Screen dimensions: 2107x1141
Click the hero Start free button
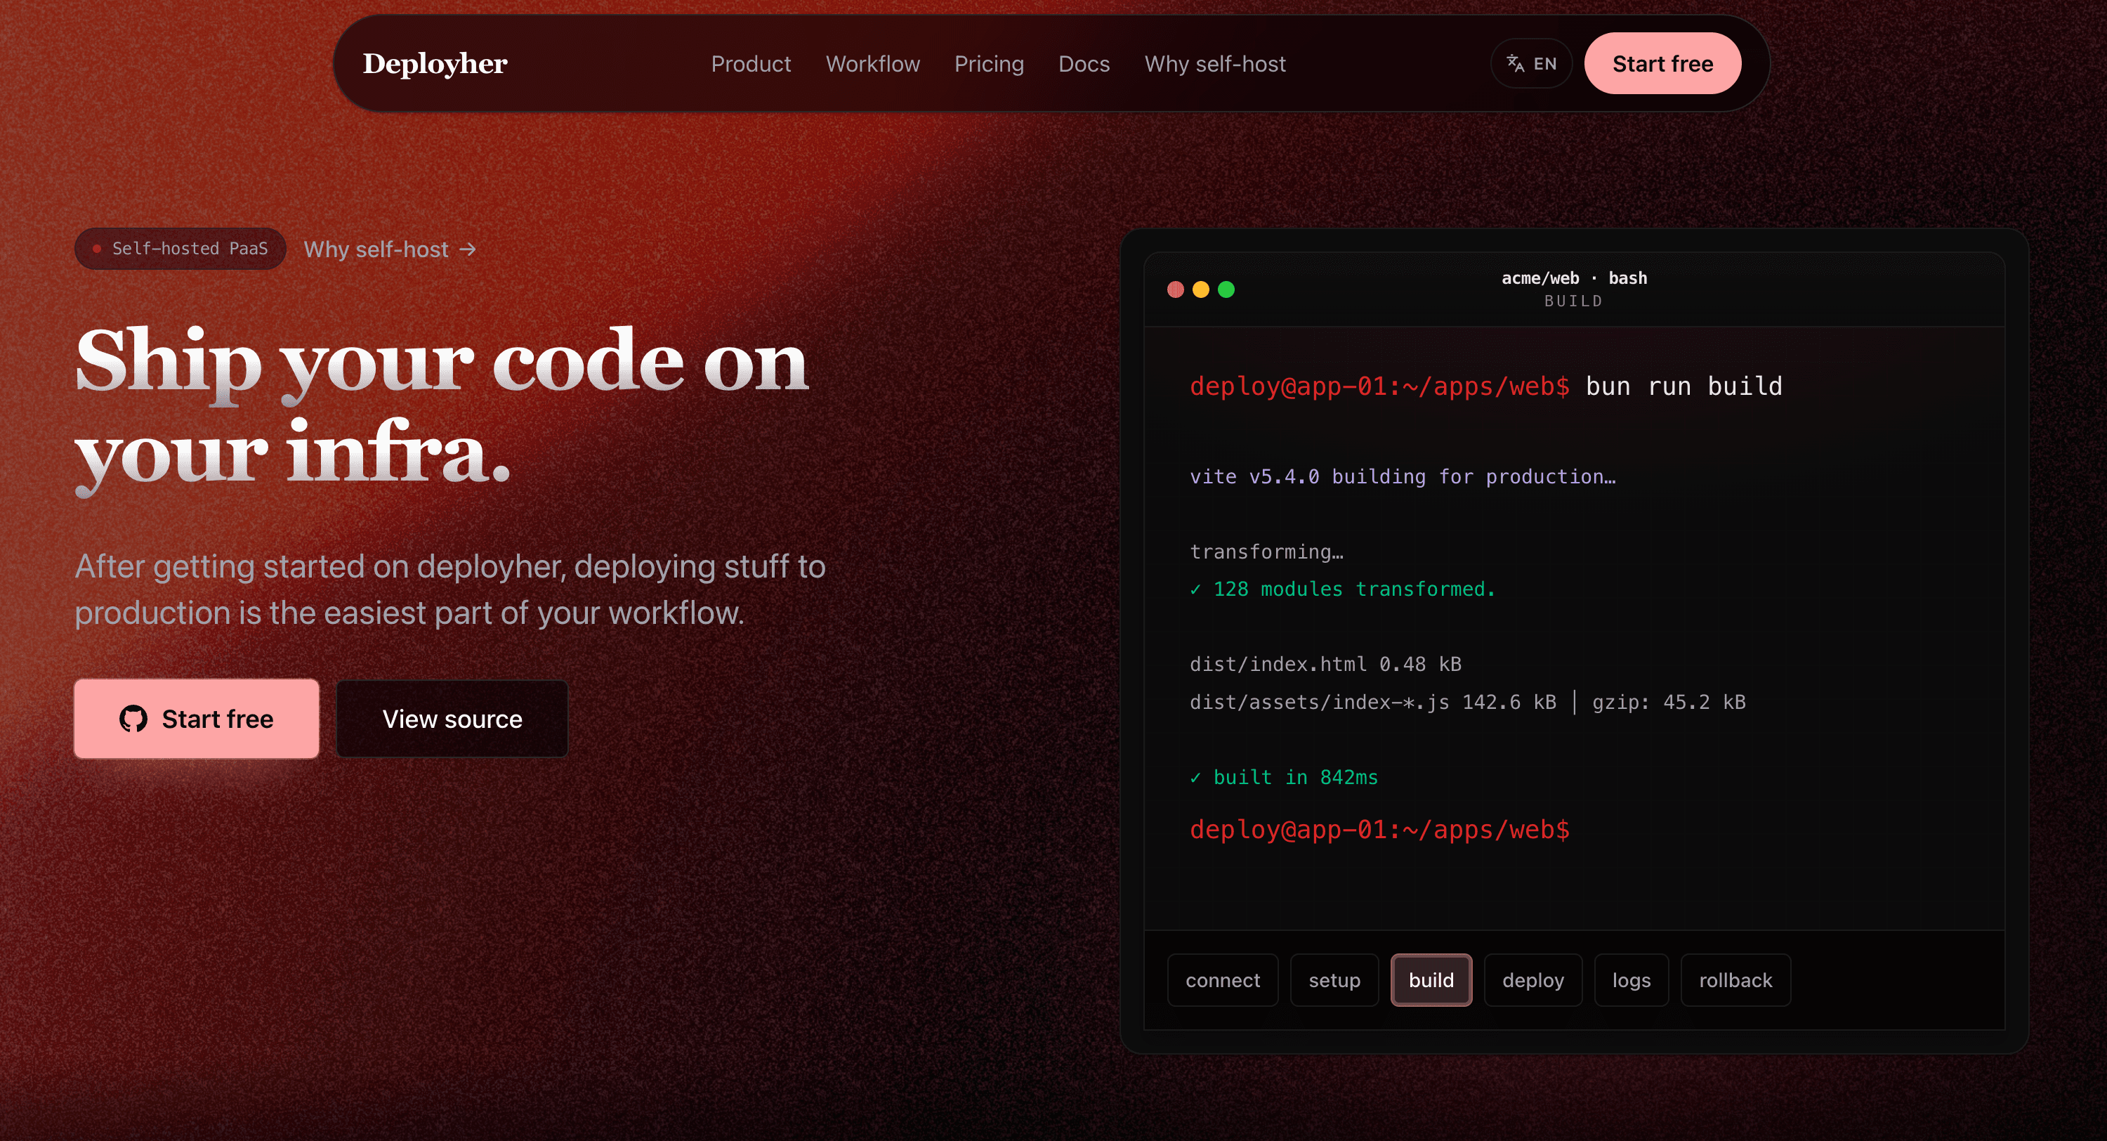point(197,719)
